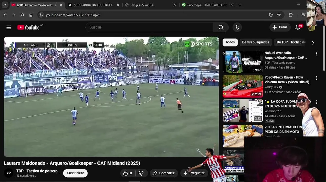Open site information icon in address bar
Image resolution: width=326 pixels, height=182 pixels.
(x=41, y=15)
